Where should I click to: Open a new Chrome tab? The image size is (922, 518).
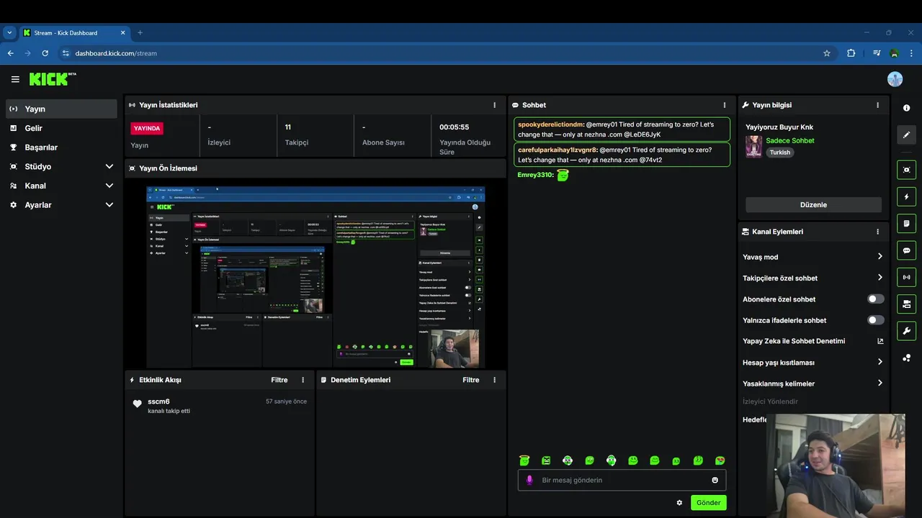(x=140, y=33)
